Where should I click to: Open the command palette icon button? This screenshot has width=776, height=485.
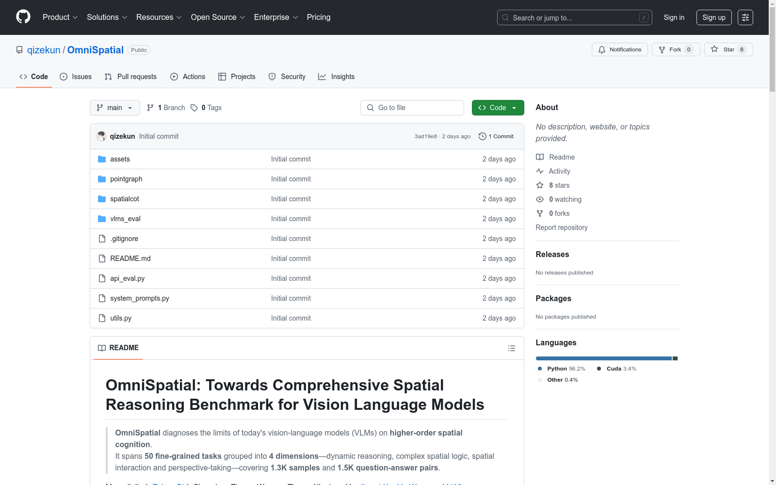pyautogui.click(x=745, y=17)
